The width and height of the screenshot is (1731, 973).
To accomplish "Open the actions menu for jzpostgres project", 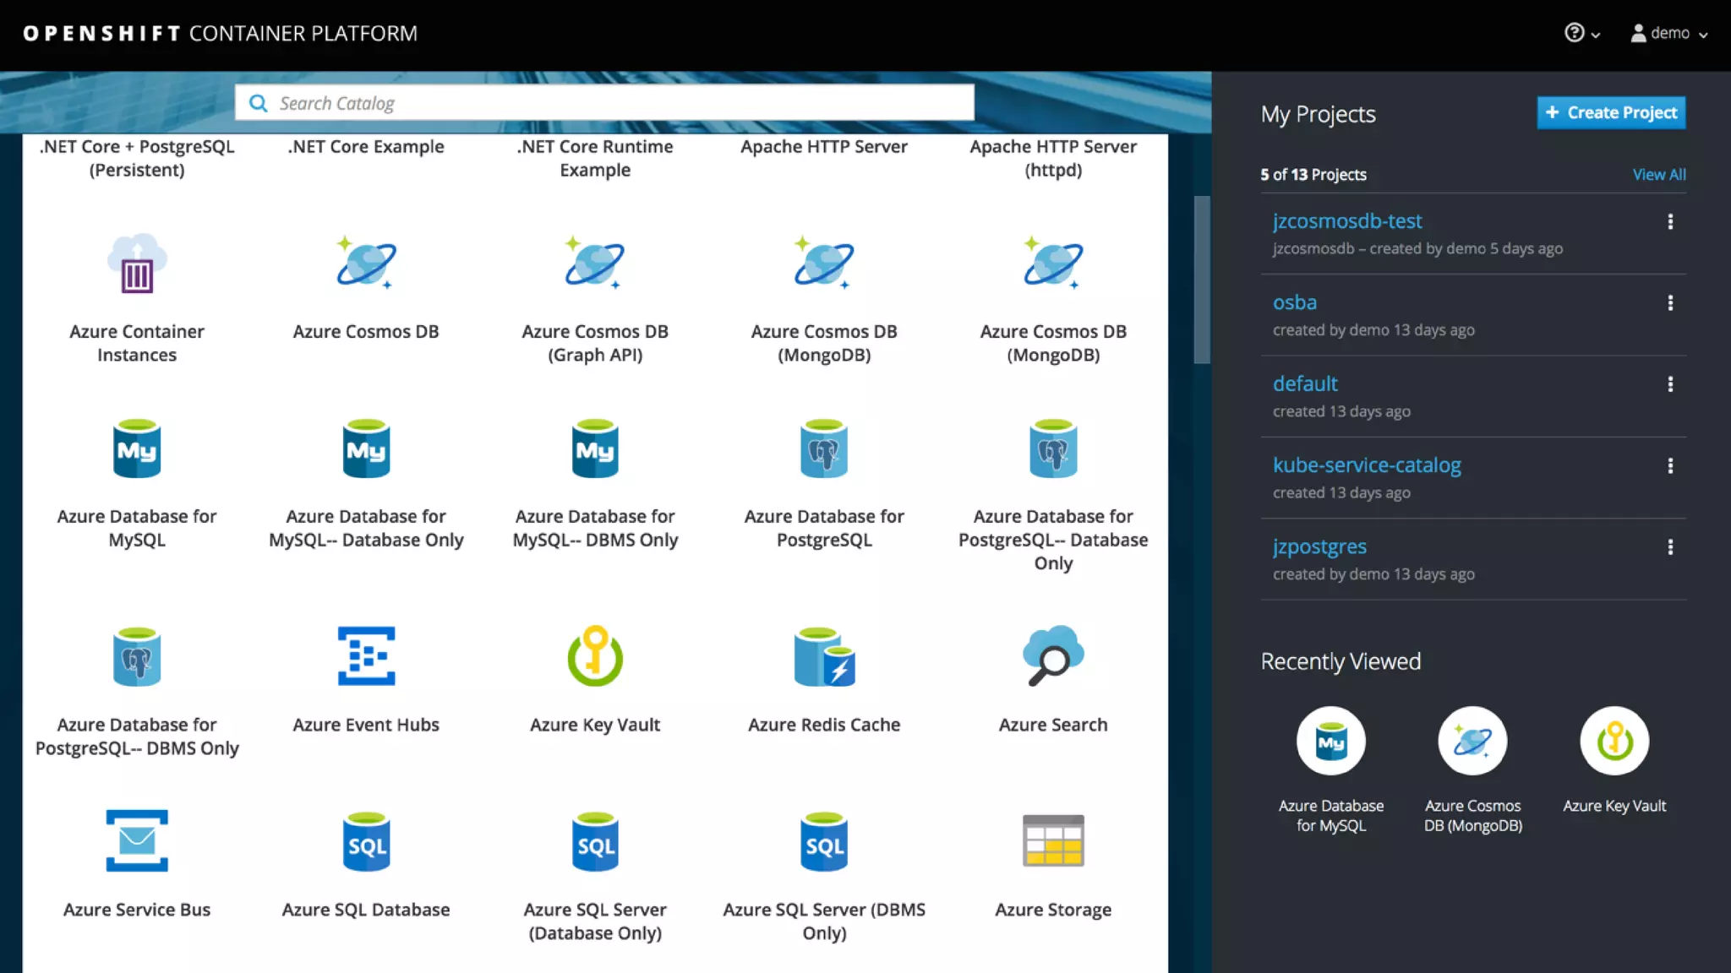I will click(x=1670, y=547).
